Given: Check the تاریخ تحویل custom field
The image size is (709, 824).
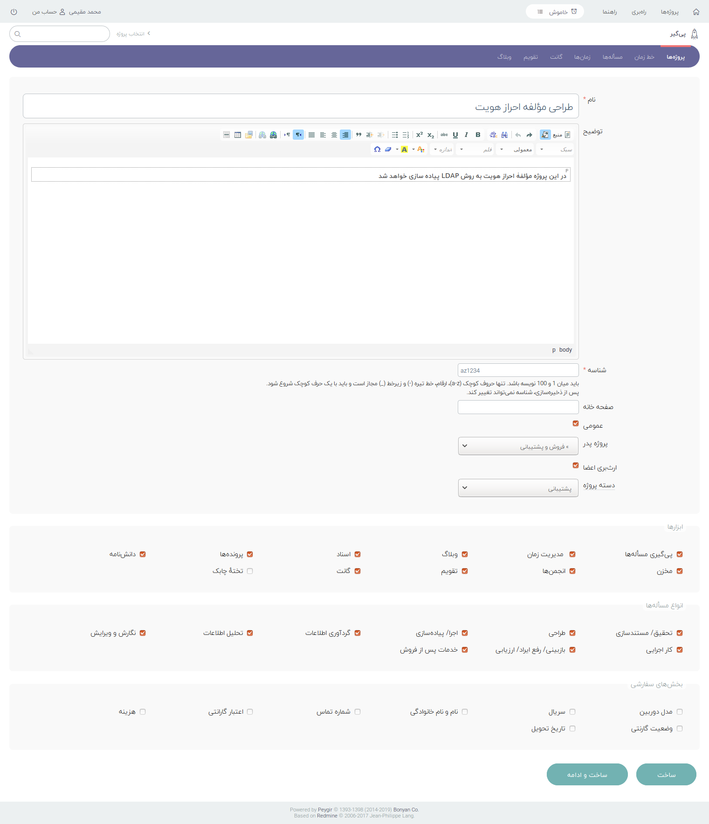Looking at the screenshot, I should pyautogui.click(x=572, y=729).
